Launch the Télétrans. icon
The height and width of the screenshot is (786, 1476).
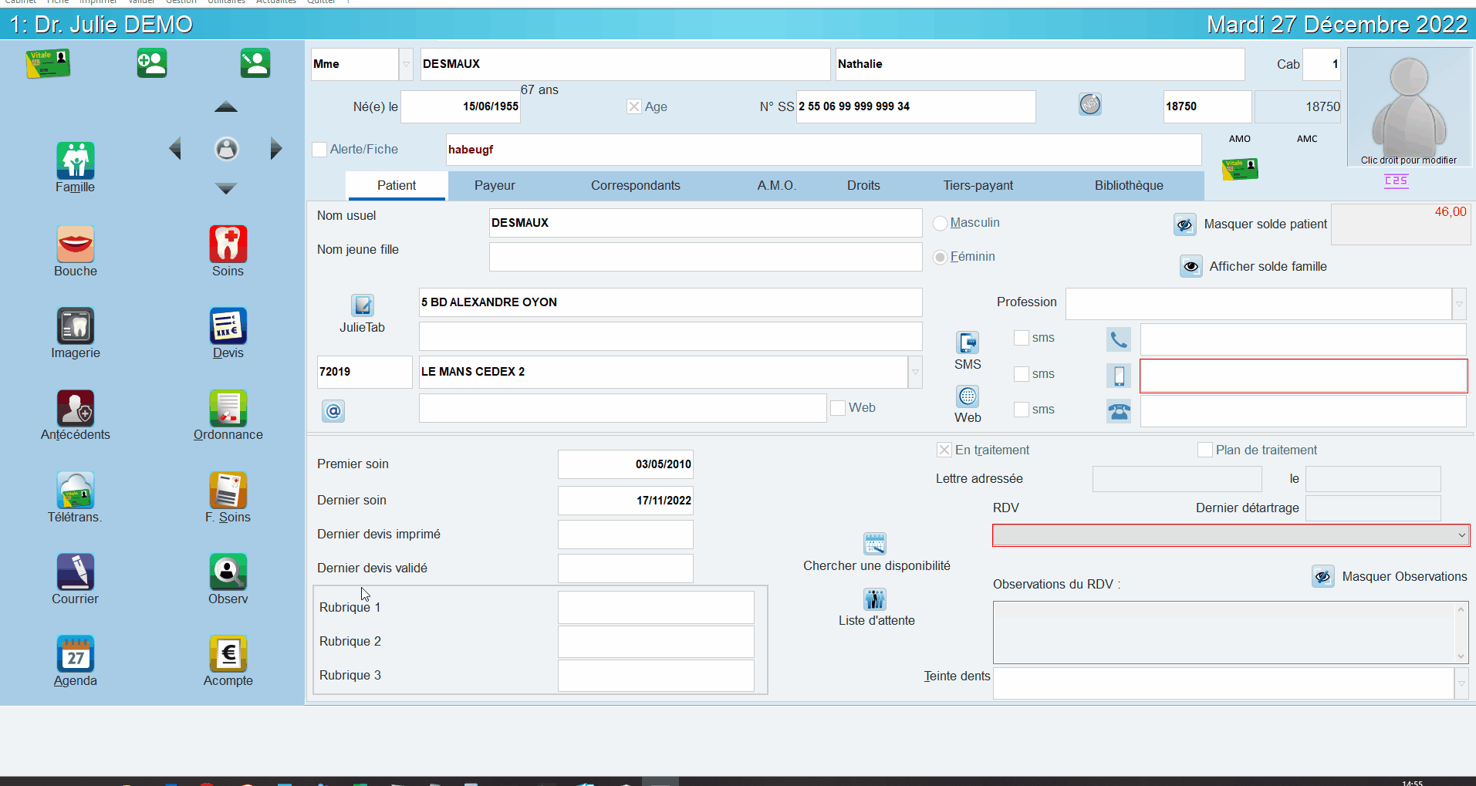pyautogui.click(x=75, y=490)
